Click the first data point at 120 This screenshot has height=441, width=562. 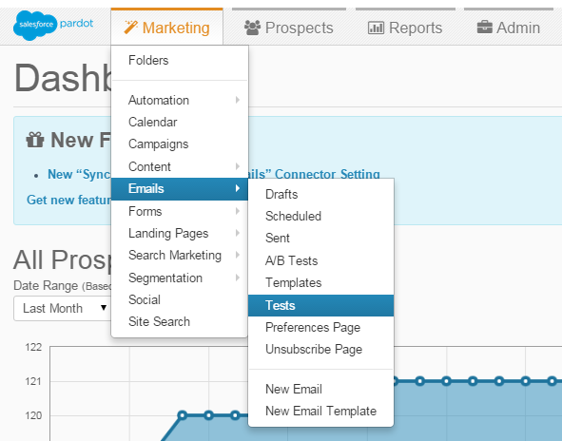182,415
